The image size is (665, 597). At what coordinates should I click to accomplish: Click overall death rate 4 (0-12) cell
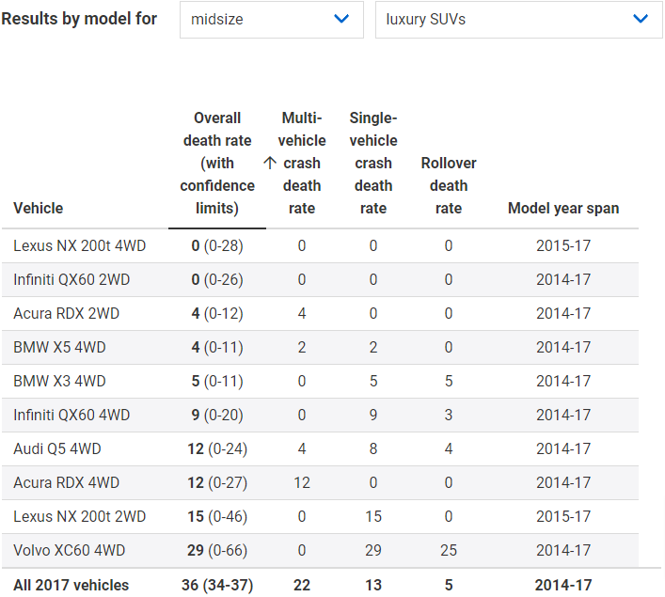(x=217, y=314)
